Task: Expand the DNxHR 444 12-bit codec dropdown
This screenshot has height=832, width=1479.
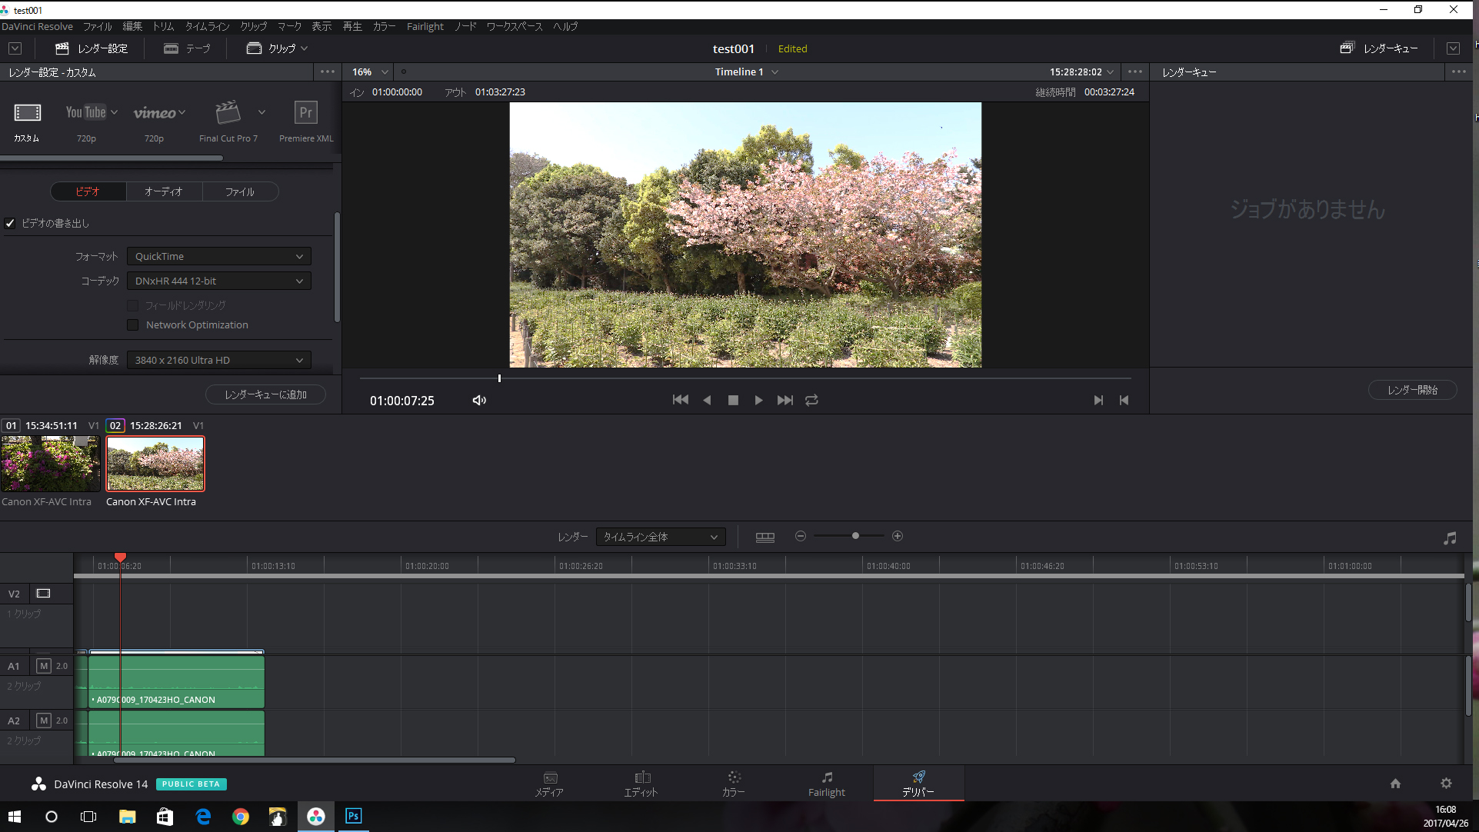Action: [x=218, y=281]
